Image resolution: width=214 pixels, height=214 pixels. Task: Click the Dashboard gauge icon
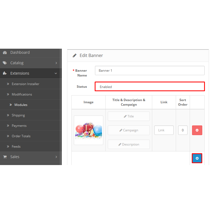pyautogui.click(x=5, y=53)
